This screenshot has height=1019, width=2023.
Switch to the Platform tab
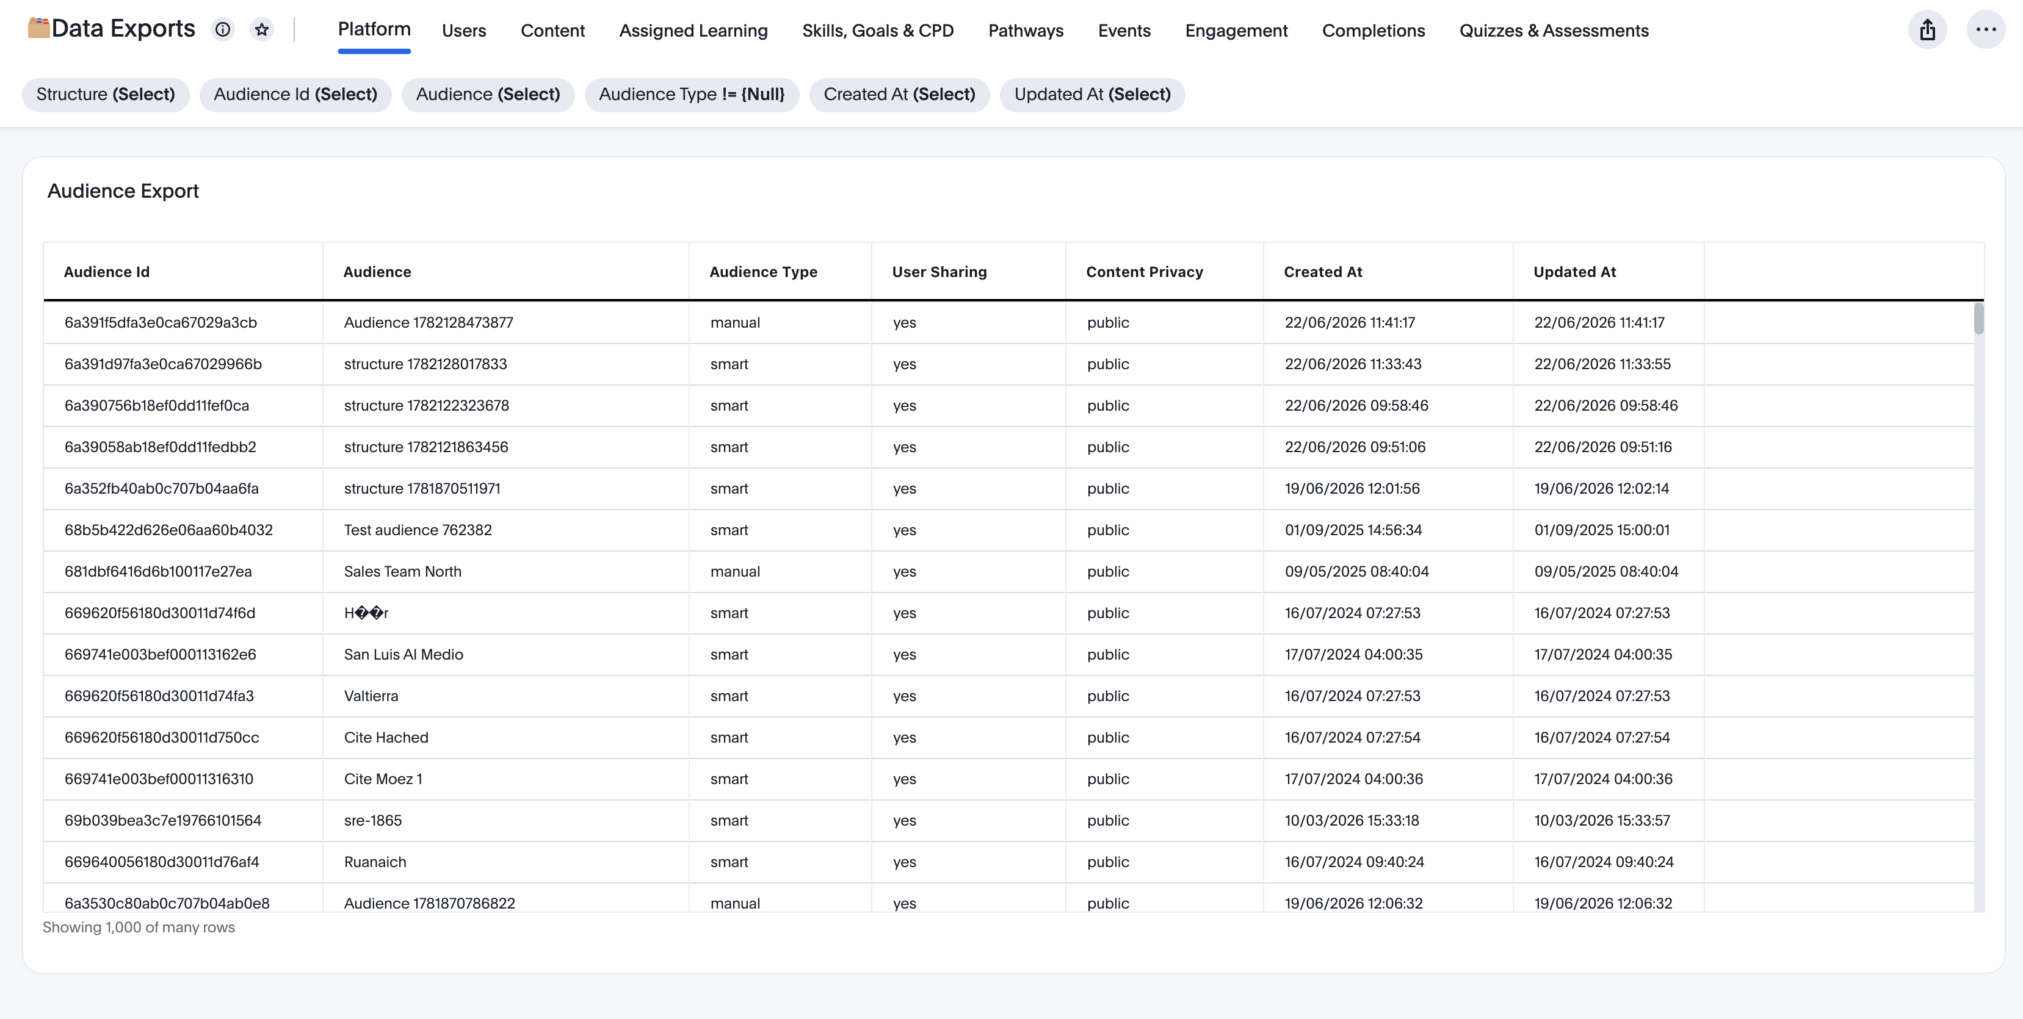[374, 30]
